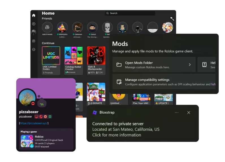Dismiss the Bloxstrap notification with X

[x=189, y=113]
